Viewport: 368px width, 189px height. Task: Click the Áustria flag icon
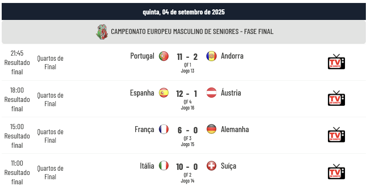pos(212,93)
